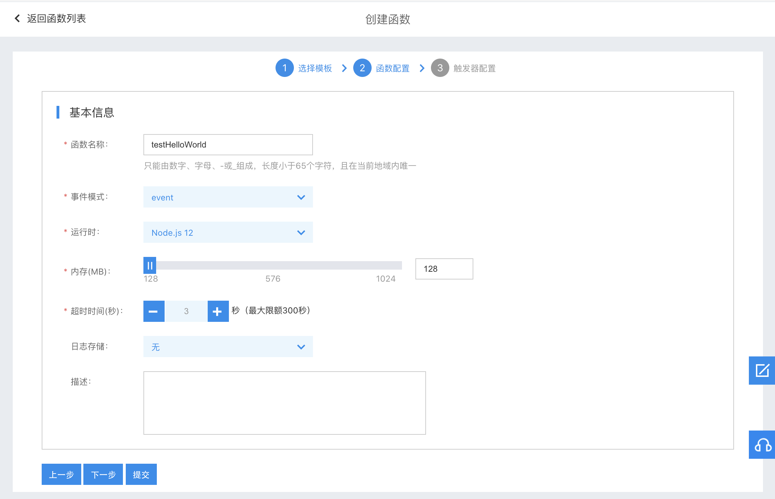Click the 创建函数 page title
This screenshot has height=499, width=775.
[387, 19]
